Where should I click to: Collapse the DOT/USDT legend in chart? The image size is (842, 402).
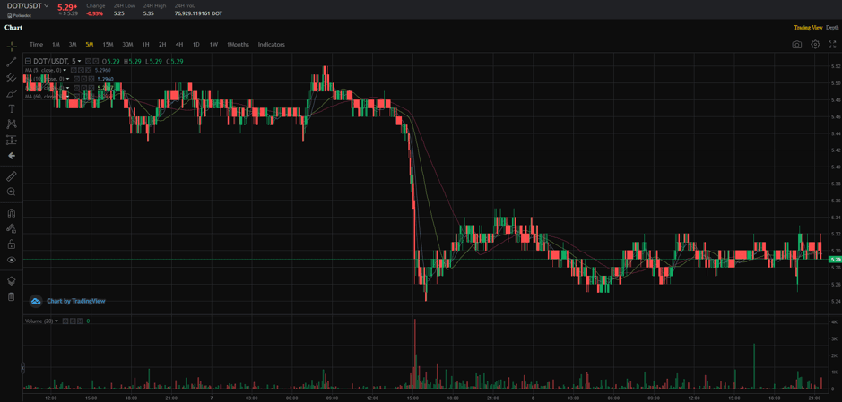[28, 62]
